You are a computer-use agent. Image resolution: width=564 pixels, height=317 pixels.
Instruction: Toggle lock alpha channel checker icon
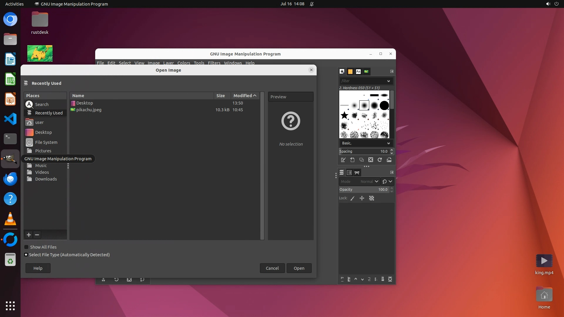(x=372, y=198)
